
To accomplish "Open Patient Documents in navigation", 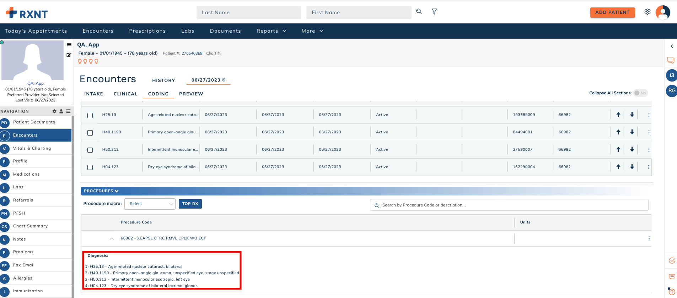I will pos(36,122).
